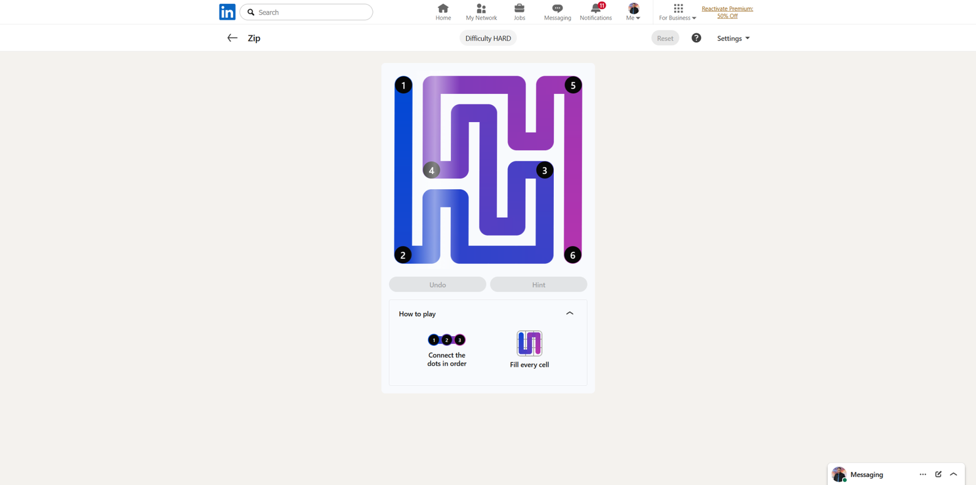The height and width of the screenshot is (485, 976).
Task: Open messaging overlay three-dot options
Action: tap(922, 474)
